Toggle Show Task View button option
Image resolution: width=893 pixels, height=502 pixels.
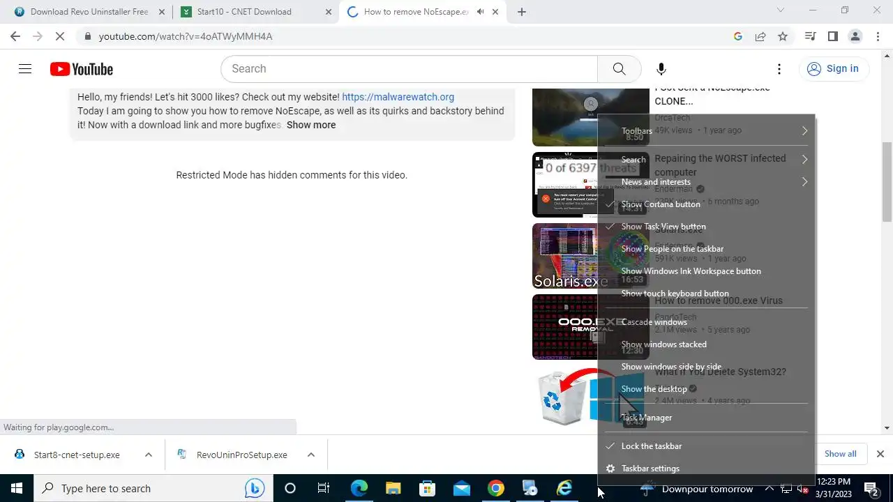click(707, 227)
